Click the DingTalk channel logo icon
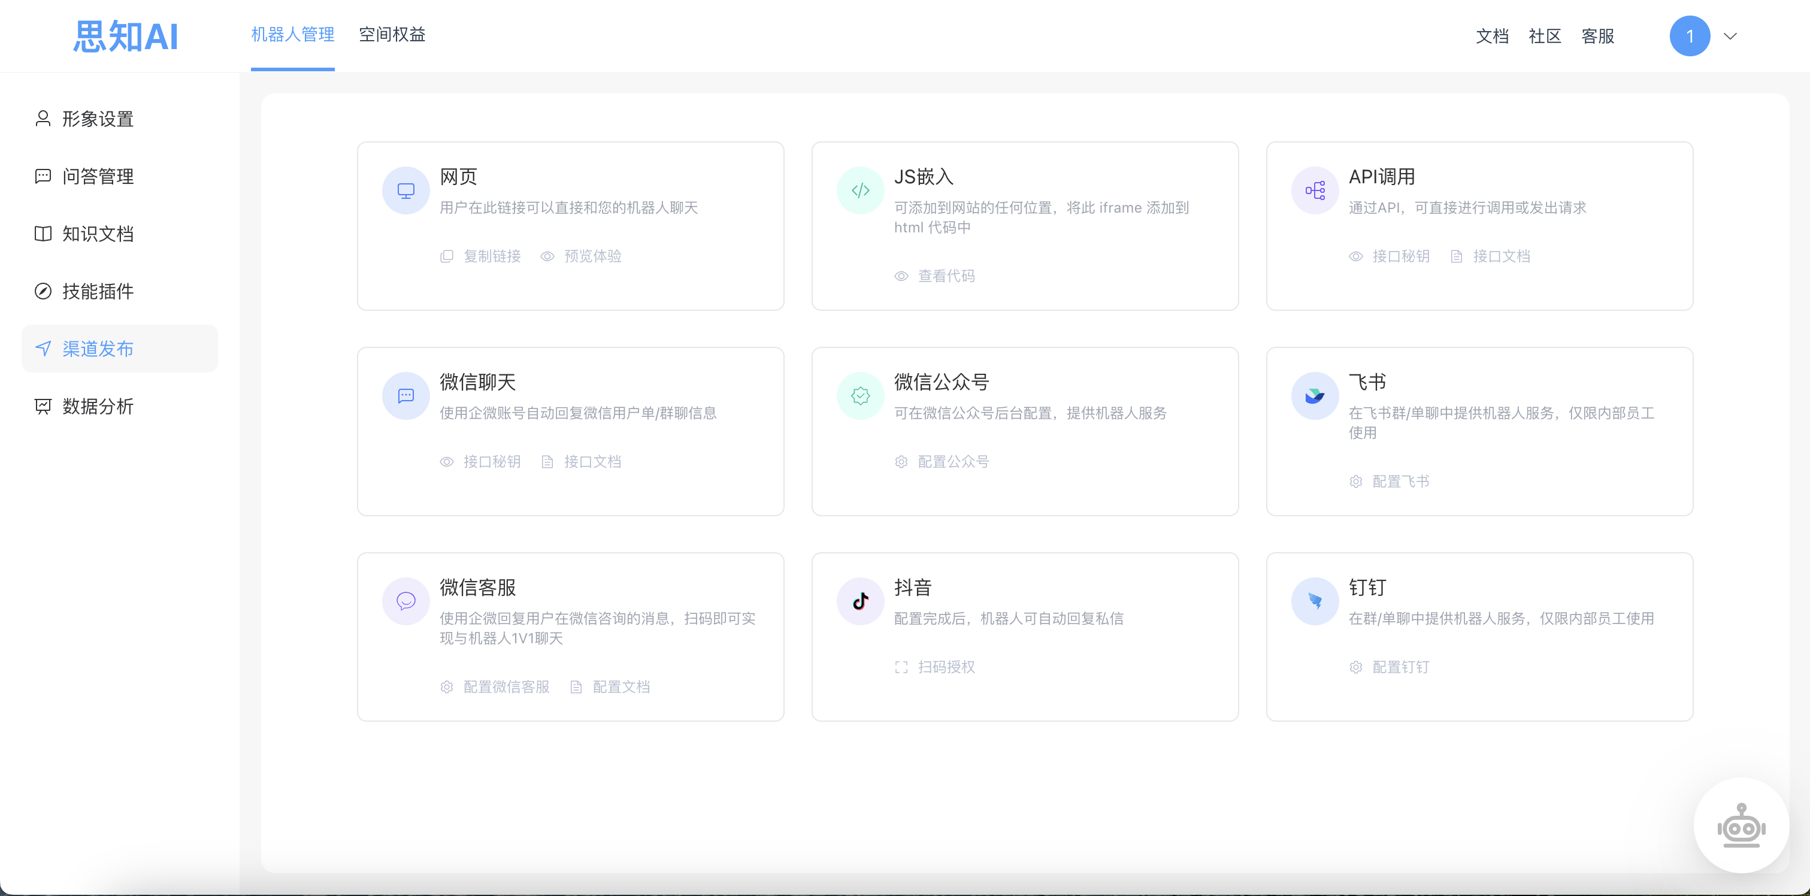 coord(1315,601)
